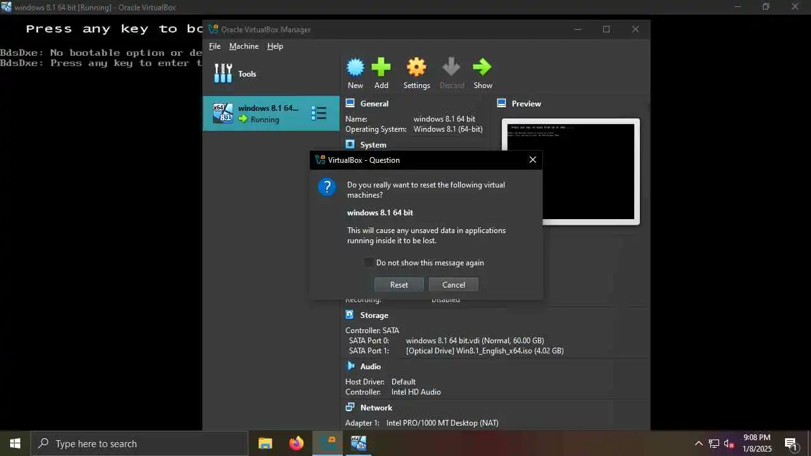The width and height of the screenshot is (811, 456).
Task: Click the question mark dialog icon
Action: [x=327, y=187]
